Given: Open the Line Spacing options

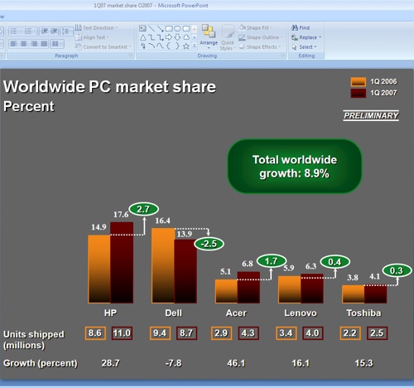Looking at the screenshot, I should click(x=66, y=31).
